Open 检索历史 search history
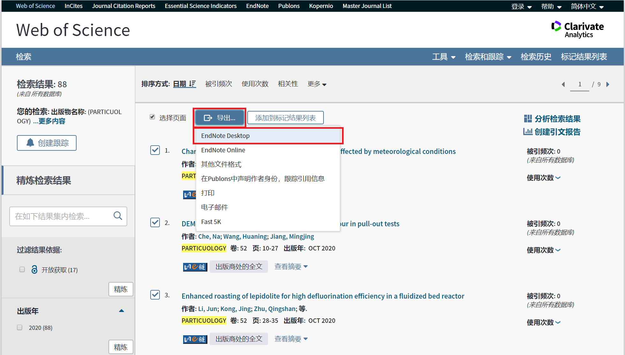Screen dimensions: 625x355 [536, 57]
